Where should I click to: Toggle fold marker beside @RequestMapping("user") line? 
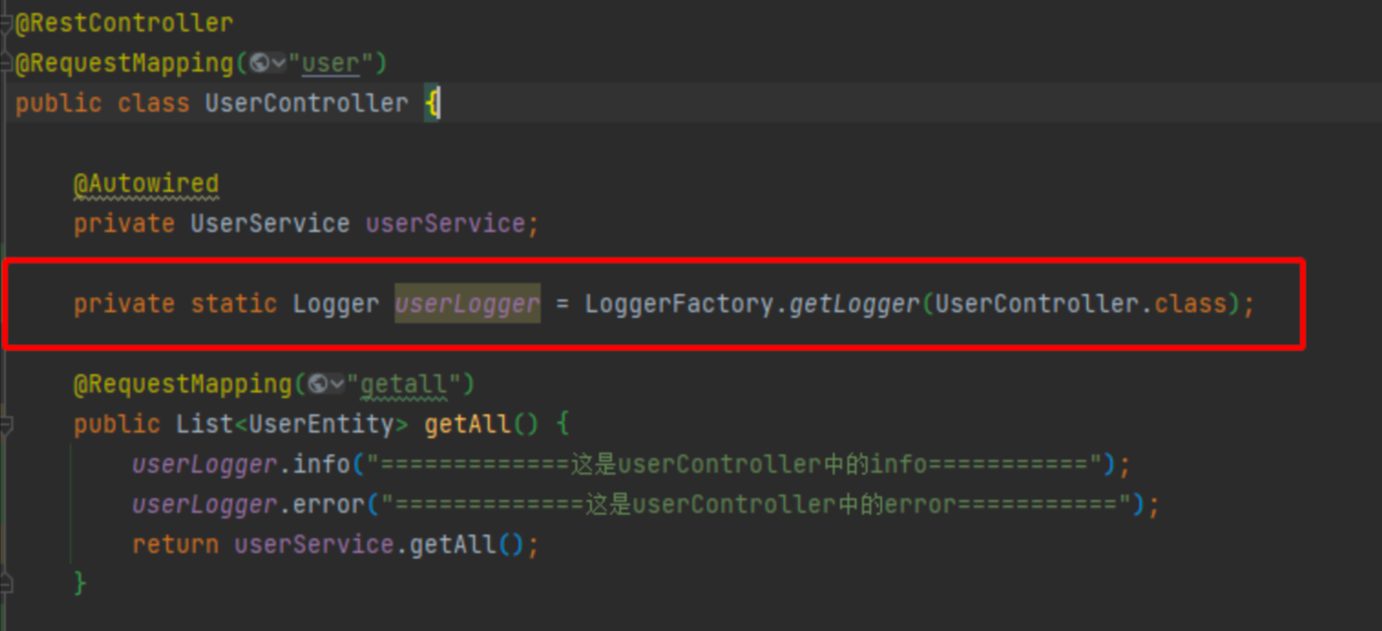5,63
